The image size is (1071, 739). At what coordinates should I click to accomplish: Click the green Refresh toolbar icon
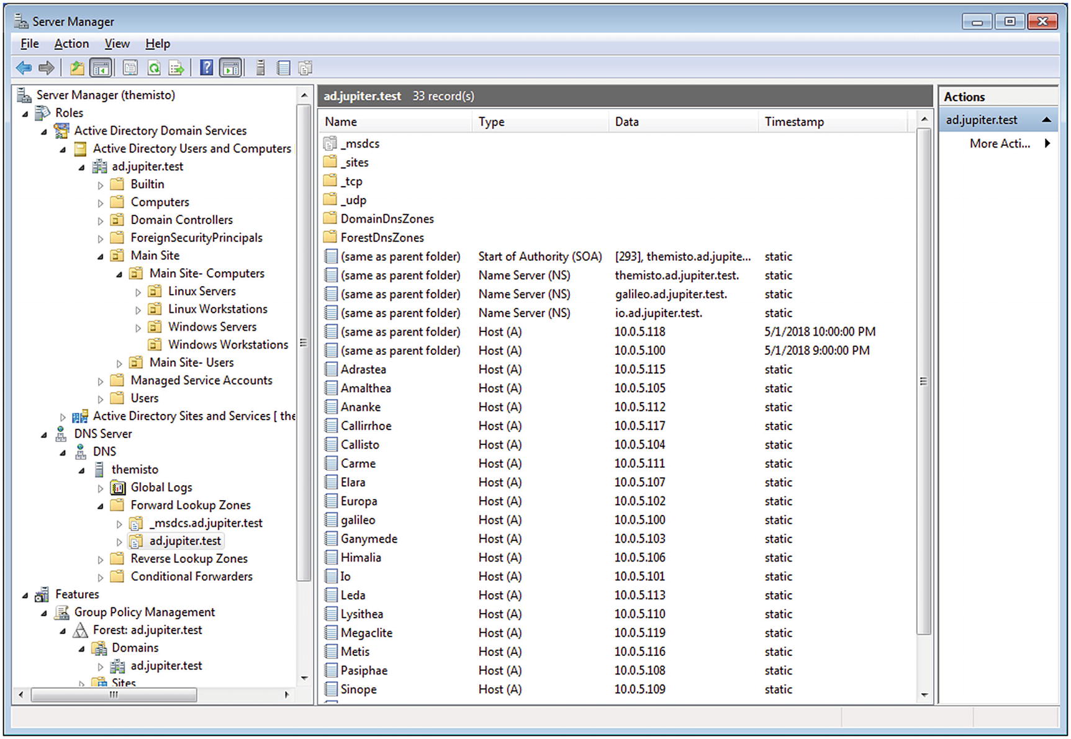[154, 68]
